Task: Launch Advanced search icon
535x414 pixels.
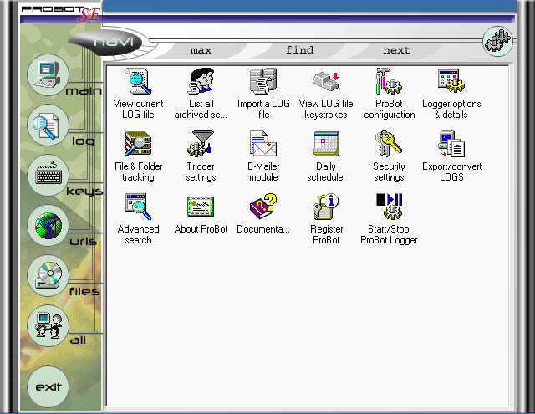Action: (x=138, y=207)
